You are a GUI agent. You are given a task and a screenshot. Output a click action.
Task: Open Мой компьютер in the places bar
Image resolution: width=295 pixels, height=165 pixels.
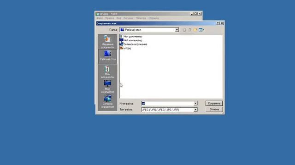pyautogui.click(x=107, y=87)
